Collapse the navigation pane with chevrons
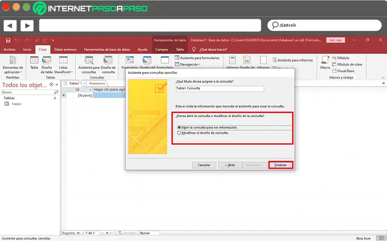This screenshot has width=387, height=241. pos(57,85)
